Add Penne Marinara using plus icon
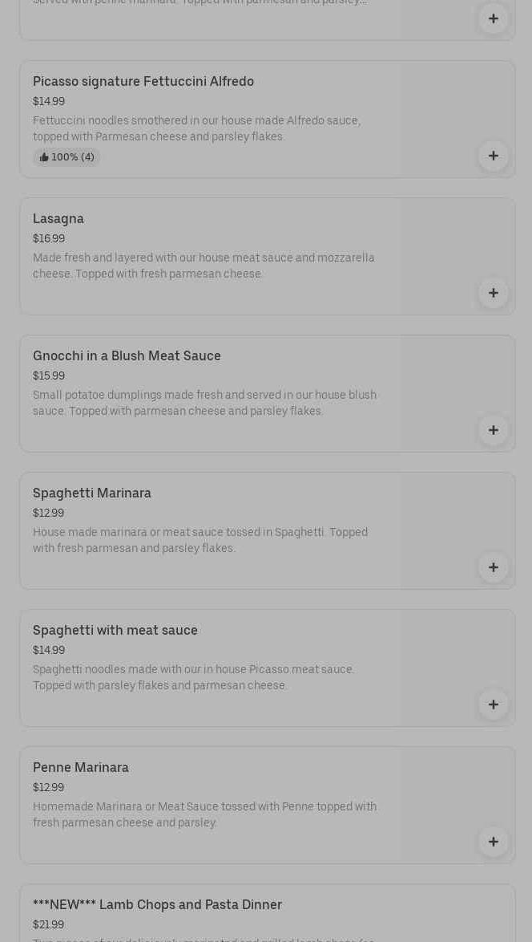Screen dimensions: 532x942 pos(493,842)
